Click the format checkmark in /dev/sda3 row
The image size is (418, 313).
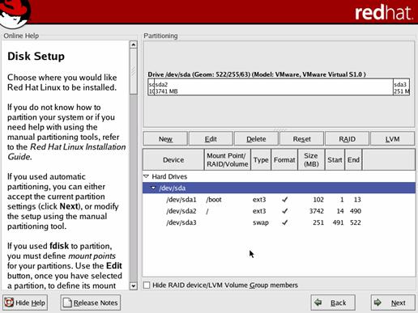(284, 222)
